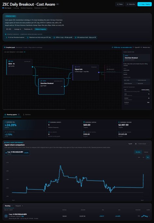
Task: Click the Backtest tab icon
Action: (x=24, y=115)
